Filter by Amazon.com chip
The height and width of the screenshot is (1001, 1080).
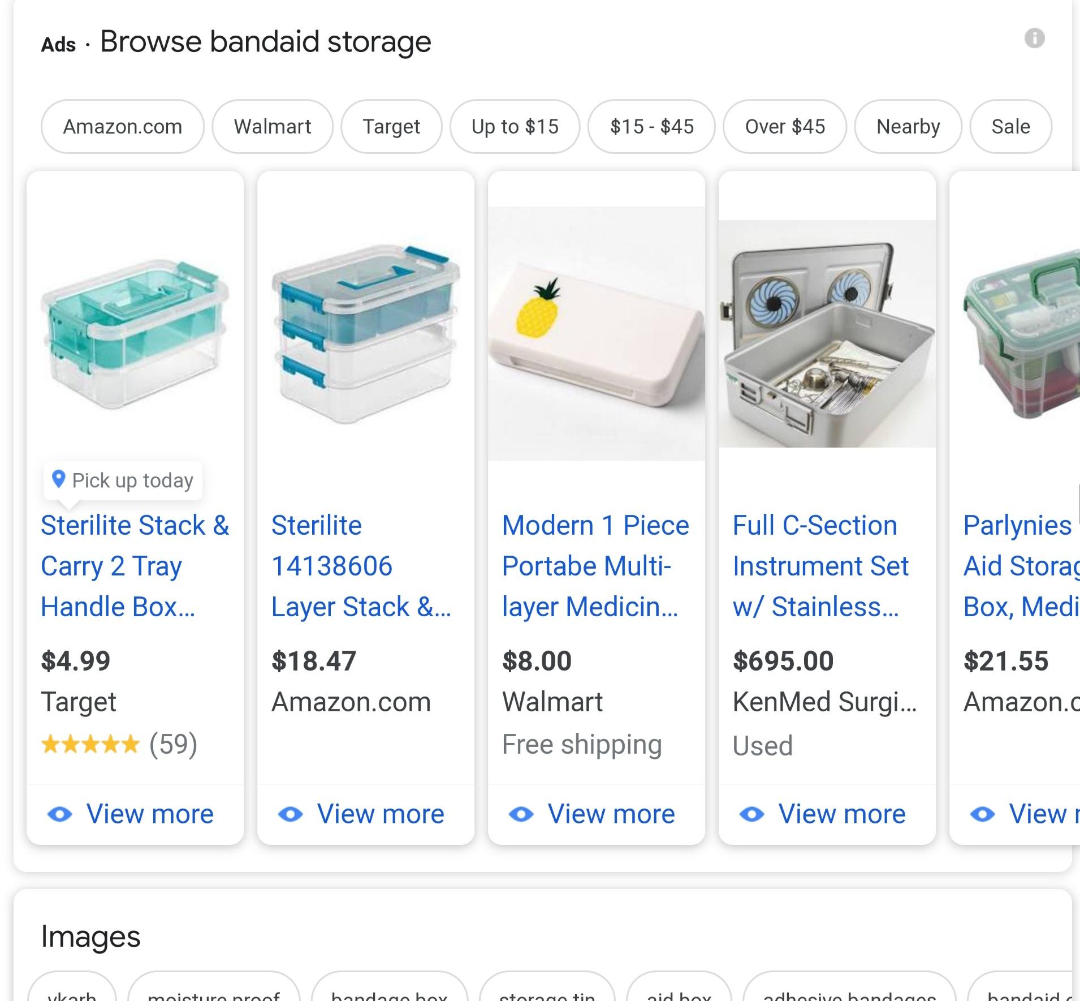[123, 127]
